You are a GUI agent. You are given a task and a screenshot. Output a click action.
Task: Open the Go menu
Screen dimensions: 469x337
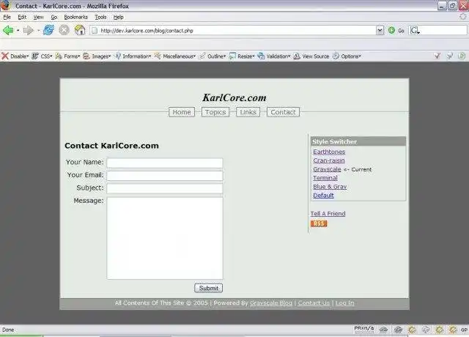click(53, 17)
